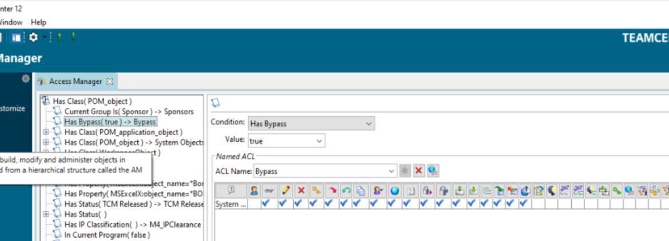Click the green down arrow toolbar icon

click(73, 38)
